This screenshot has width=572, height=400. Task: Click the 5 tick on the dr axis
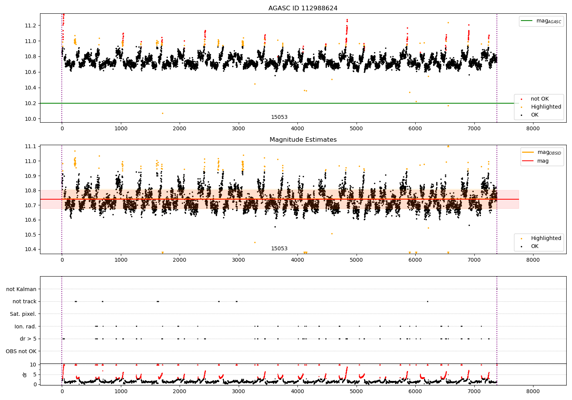point(35,374)
